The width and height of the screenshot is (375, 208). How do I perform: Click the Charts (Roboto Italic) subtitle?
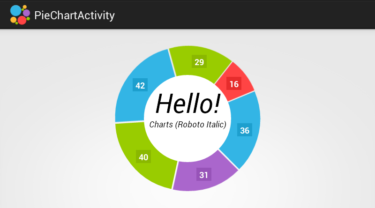[187, 125]
